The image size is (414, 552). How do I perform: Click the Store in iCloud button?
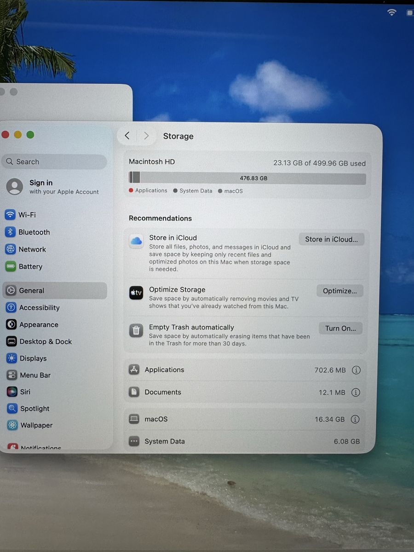click(x=331, y=239)
